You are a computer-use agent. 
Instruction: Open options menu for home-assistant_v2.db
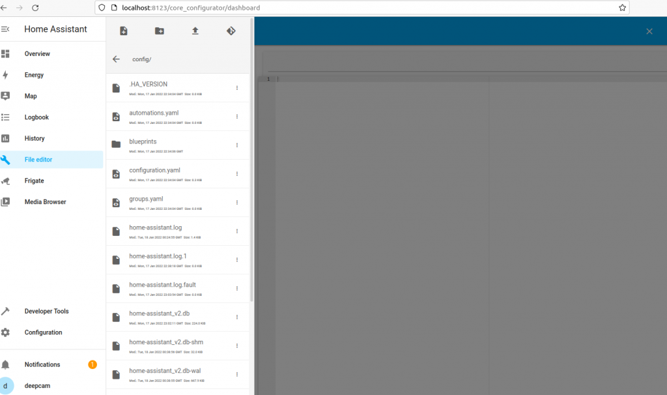237,317
